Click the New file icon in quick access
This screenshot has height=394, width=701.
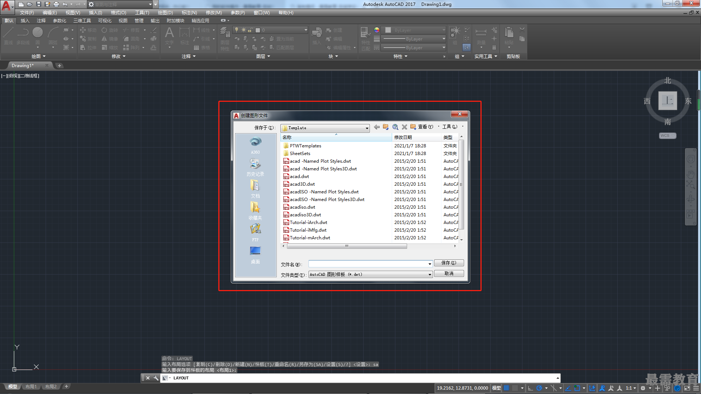coord(21,4)
